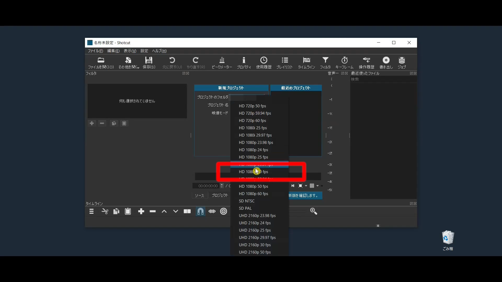Select SD PAL from video mode list
Viewport: 502px width, 282px height.
coord(245,208)
